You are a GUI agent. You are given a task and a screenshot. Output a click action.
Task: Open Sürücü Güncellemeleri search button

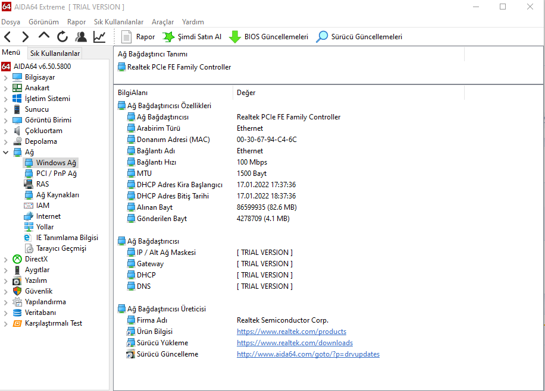pyautogui.click(x=359, y=37)
